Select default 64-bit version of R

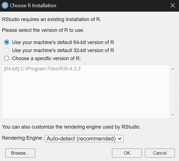7,42
